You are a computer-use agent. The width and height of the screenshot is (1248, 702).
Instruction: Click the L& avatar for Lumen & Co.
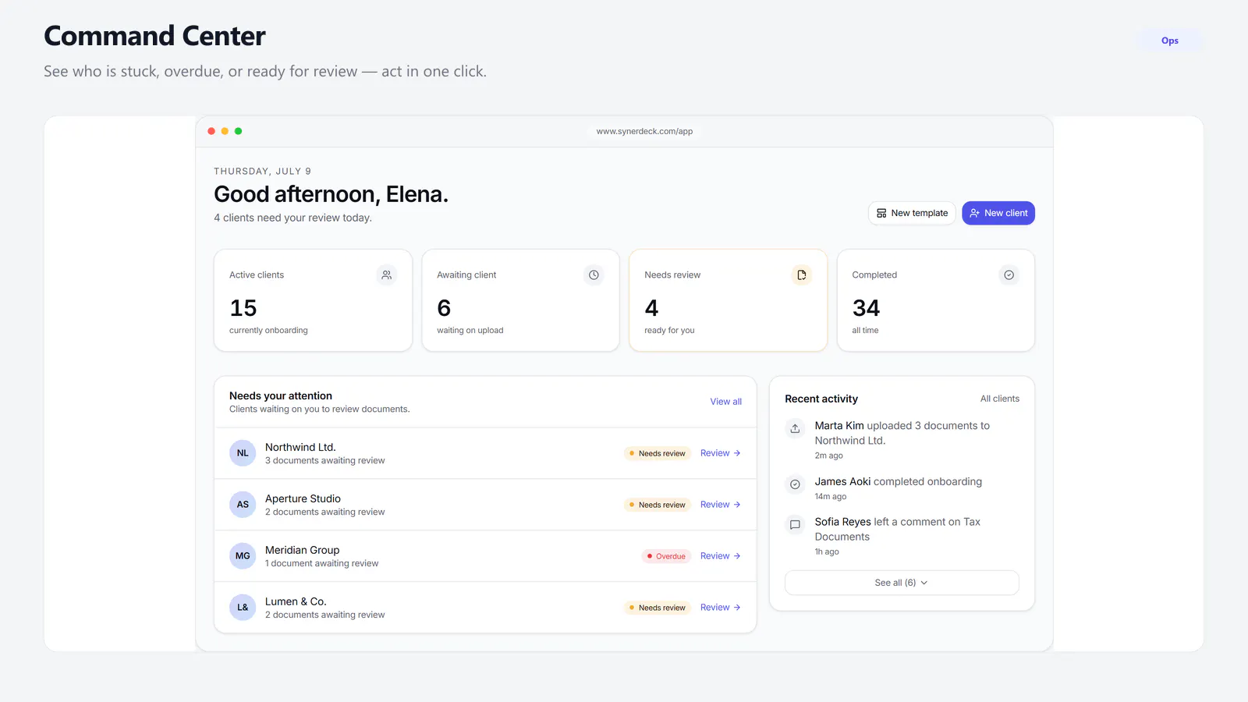pos(243,608)
